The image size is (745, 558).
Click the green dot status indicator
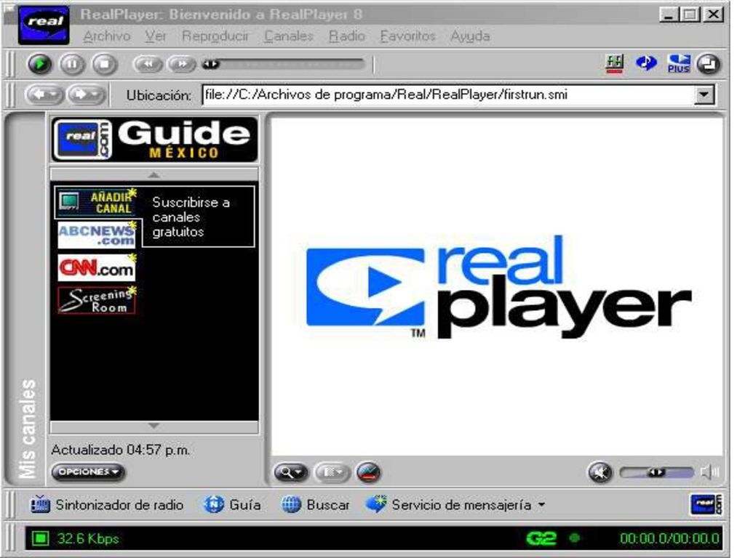coord(575,538)
